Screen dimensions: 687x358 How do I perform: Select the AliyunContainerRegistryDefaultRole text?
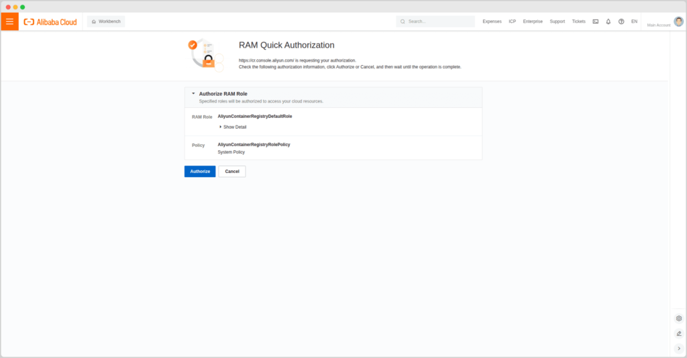pyautogui.click(x=254, y=117)
